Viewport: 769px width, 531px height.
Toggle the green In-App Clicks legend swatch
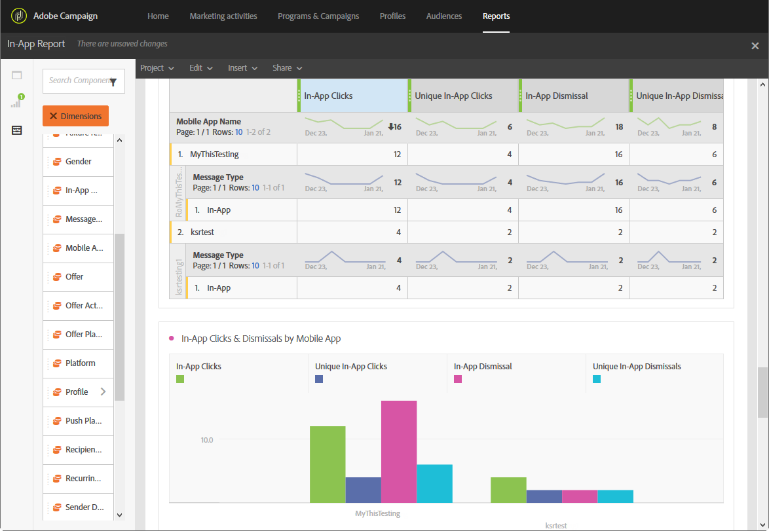[x=180, y=379]
